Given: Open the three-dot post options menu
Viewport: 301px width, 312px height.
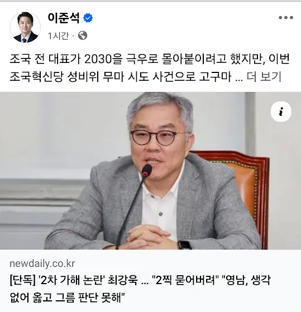Looking at the screenshot, I should pyautogui.click(x=285, y=17).
